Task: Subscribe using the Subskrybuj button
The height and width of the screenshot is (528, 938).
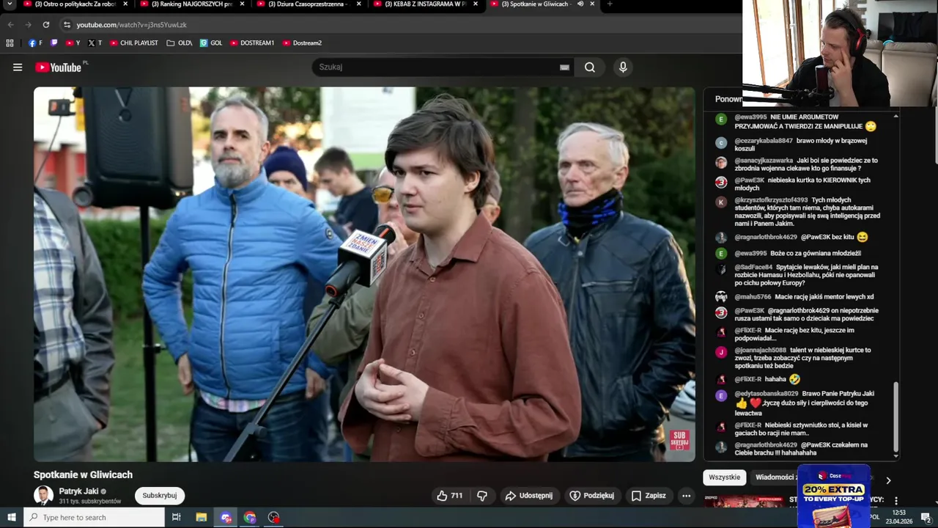Action: (x=160, y=496)
